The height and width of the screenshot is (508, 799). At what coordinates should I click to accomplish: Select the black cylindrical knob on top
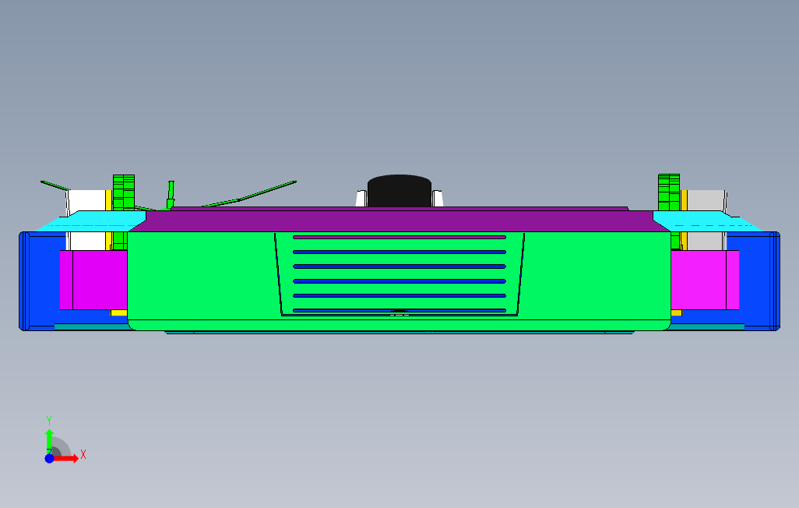point(399,191)
